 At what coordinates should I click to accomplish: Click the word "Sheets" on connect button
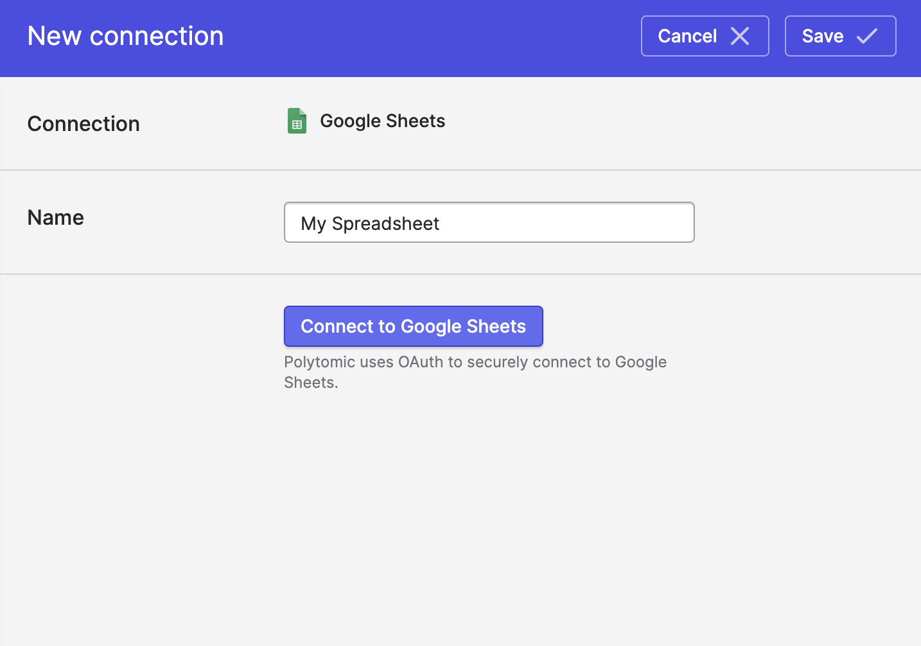(x=496, y=326)
